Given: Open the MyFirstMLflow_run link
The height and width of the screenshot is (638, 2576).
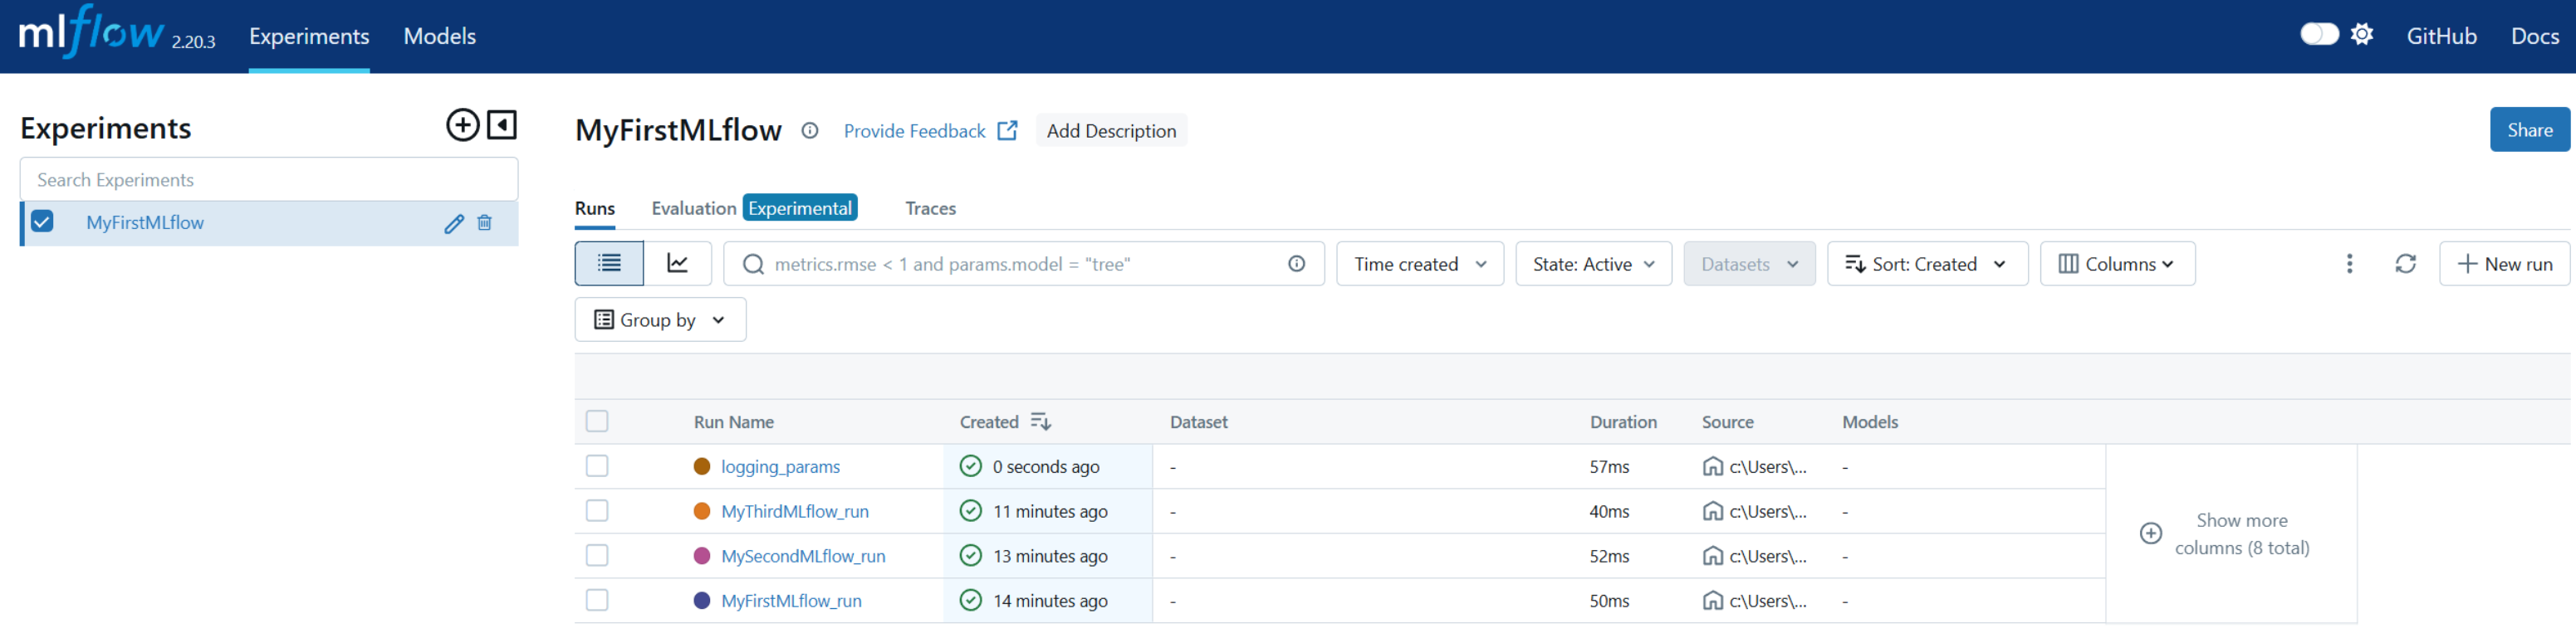Looking at the screenshot, I should point(791,601).
